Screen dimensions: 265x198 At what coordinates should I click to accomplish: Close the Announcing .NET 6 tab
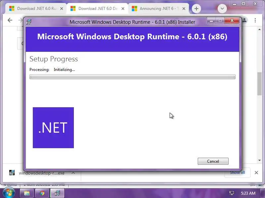[x=184, y=9]
